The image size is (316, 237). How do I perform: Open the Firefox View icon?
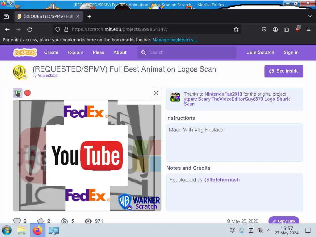(6, 17)
